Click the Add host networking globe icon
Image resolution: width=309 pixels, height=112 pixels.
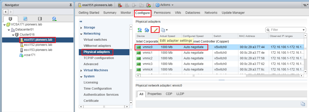140,30
